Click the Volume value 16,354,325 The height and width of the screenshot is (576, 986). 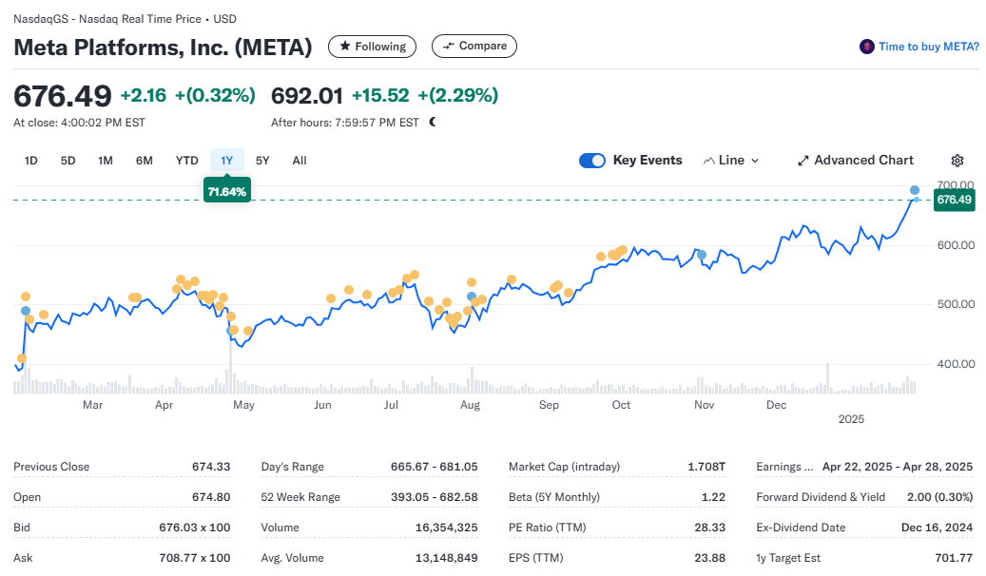447,527
